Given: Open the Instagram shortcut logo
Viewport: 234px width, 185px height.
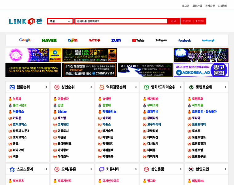Looking at the screenshot, I should click(161, 40).
